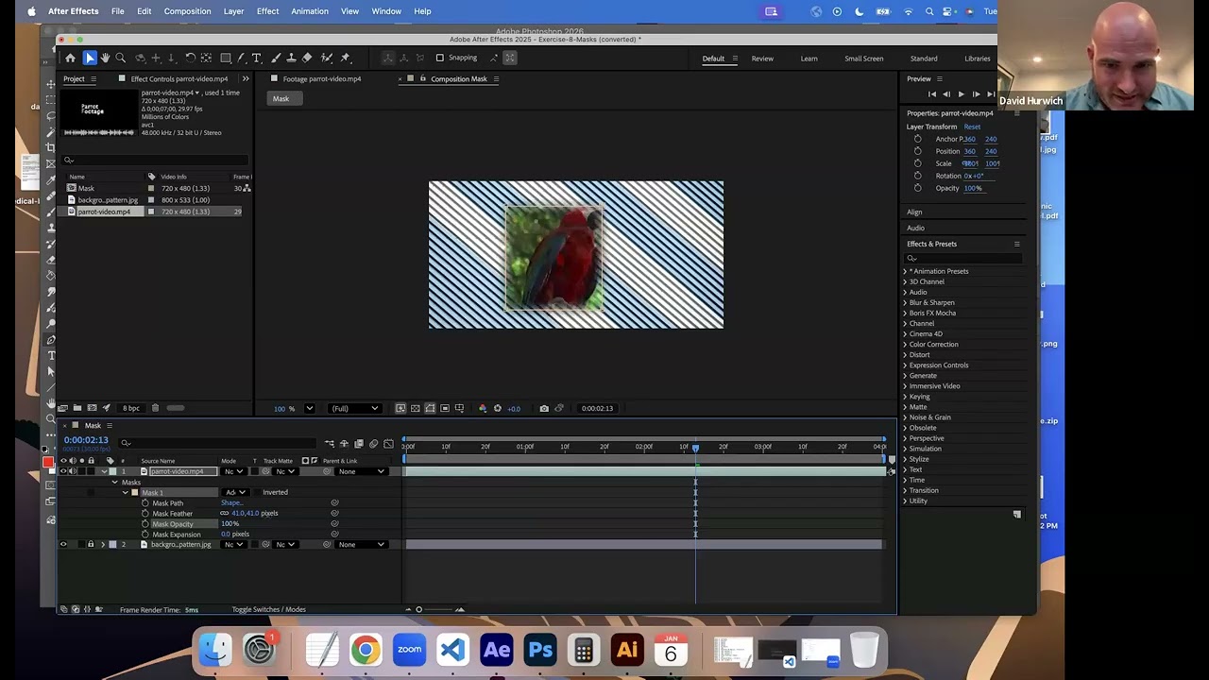
Task: Switch to the Review workspace
Action: (x=762, y=59)
